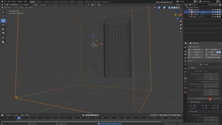Select the Move tool

click(x=3, y=21)
